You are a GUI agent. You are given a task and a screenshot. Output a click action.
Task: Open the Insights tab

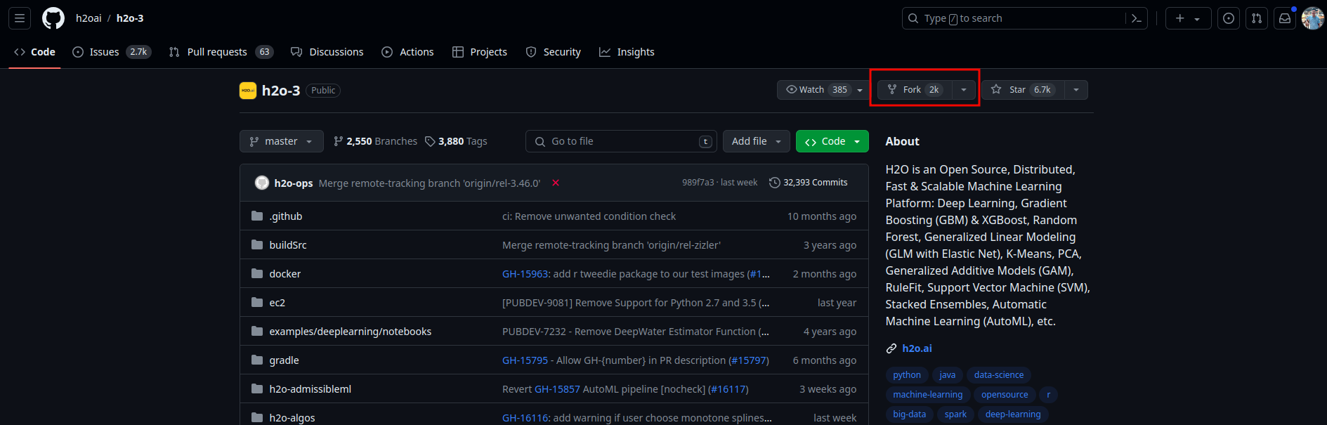(x=627, y=52)
